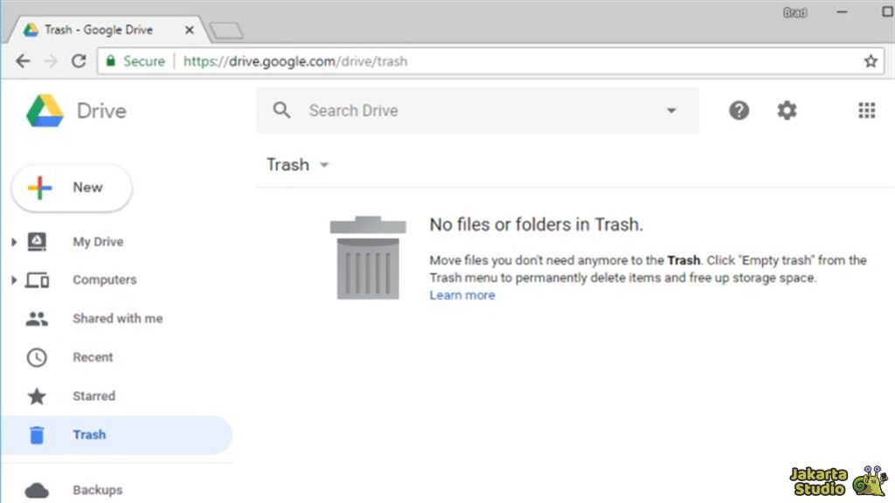Screen dimensions: 895x503
Task: Bookmark page with the star icon
Action: pos(871,61)
